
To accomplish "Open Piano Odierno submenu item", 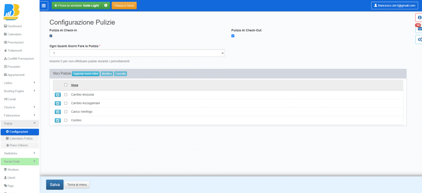I will 20,145.
